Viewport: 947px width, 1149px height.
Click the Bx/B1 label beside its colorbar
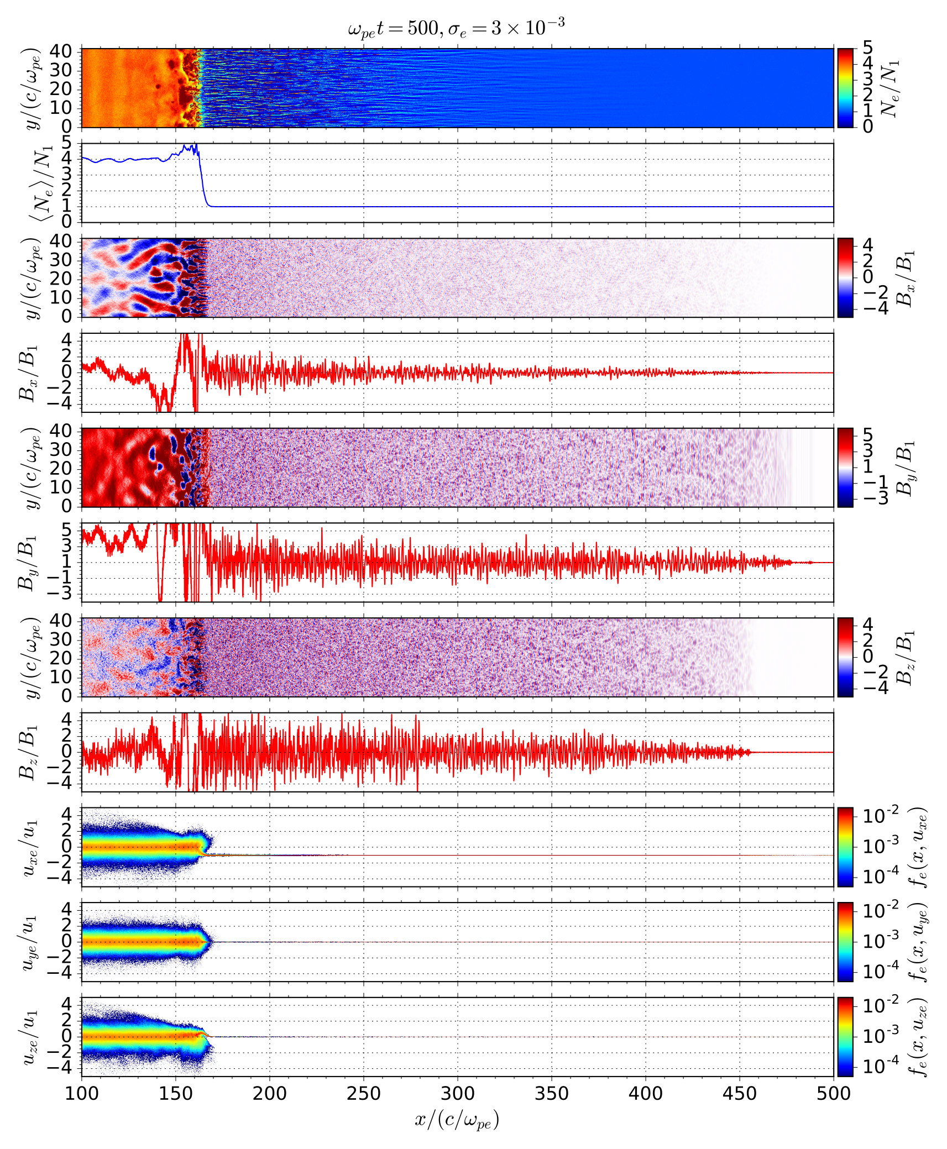tap(905, 277)
